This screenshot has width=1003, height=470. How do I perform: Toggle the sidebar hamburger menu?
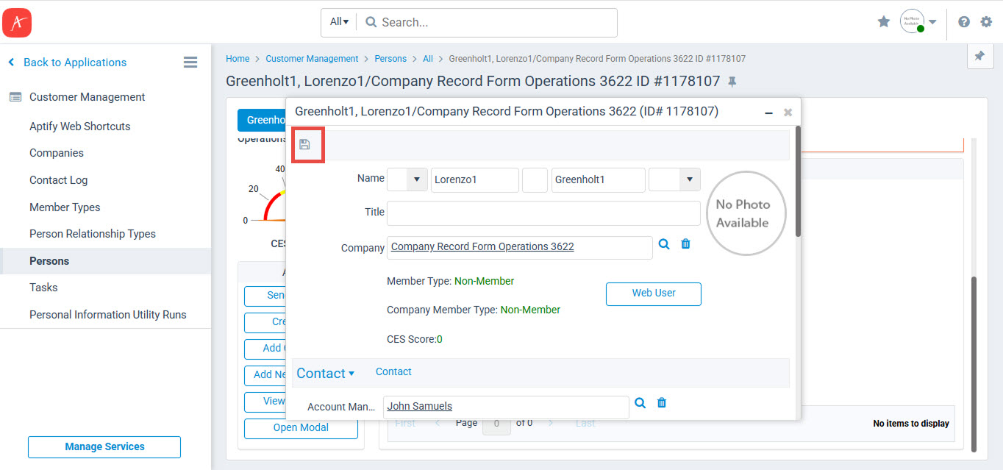click(x=190, y=63)
